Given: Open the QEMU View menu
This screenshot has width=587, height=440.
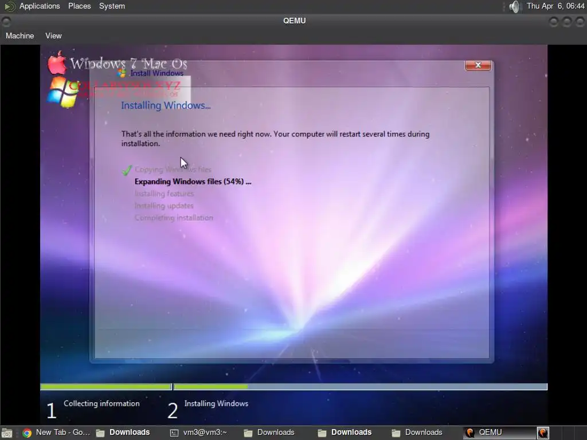Looking at the screenshot, I should click(x=53, y=36).
